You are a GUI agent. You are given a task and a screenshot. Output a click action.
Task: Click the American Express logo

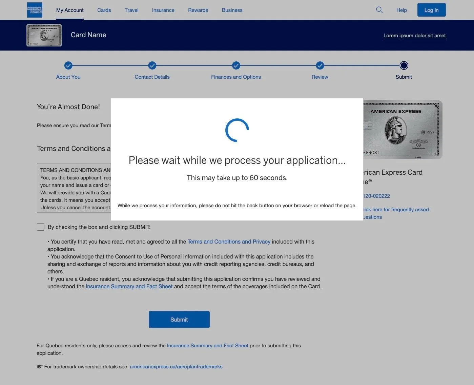pos(35,10)
